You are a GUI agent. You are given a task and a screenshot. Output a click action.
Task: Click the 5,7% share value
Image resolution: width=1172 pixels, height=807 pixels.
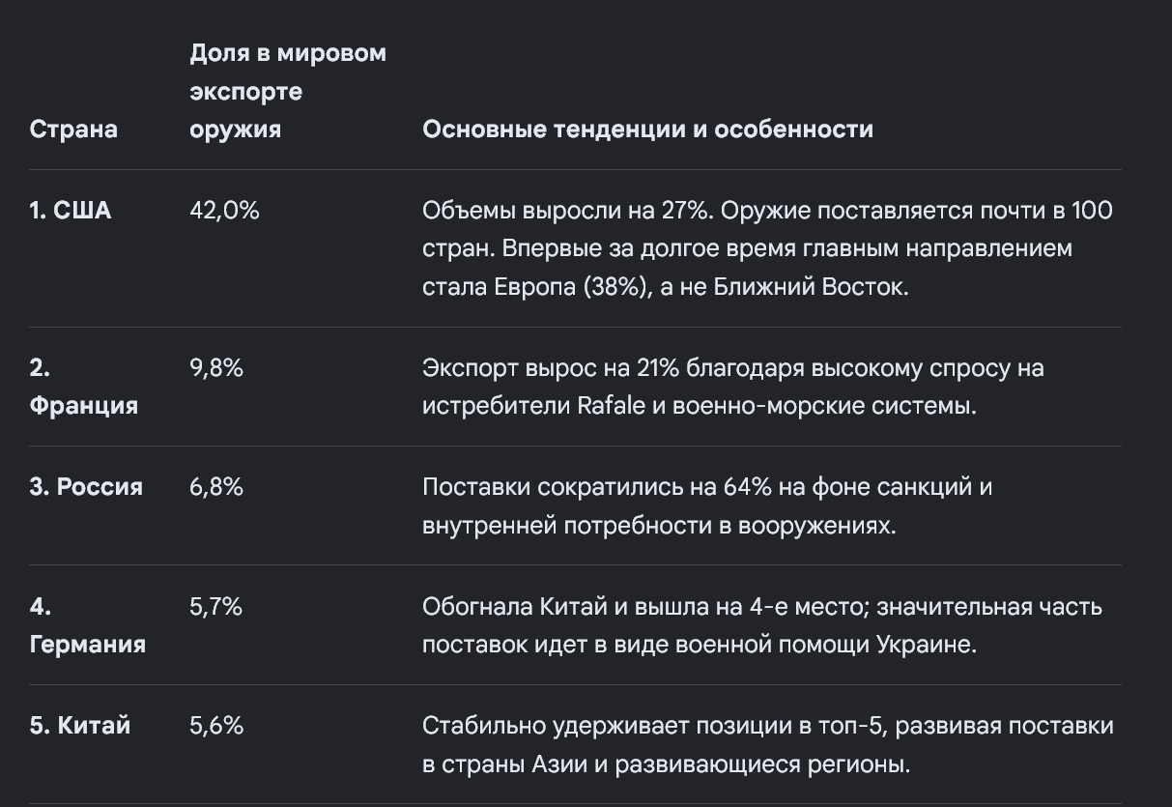[216, 607]
